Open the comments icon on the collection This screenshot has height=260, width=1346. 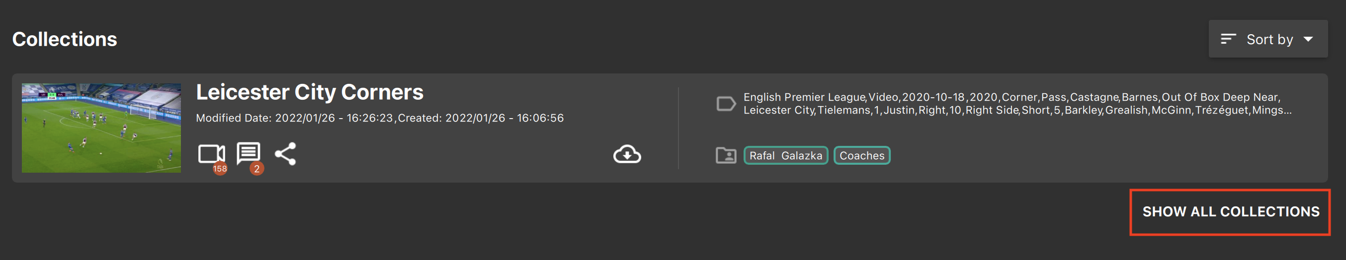(248, 152)
